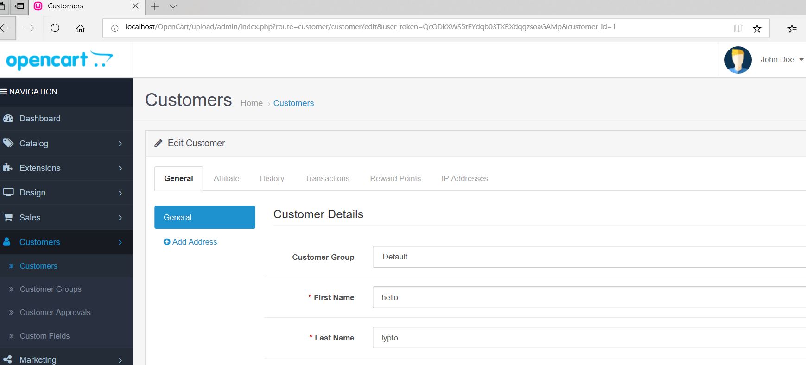
Task: Click the OpenCart logo
Action: 59,60
